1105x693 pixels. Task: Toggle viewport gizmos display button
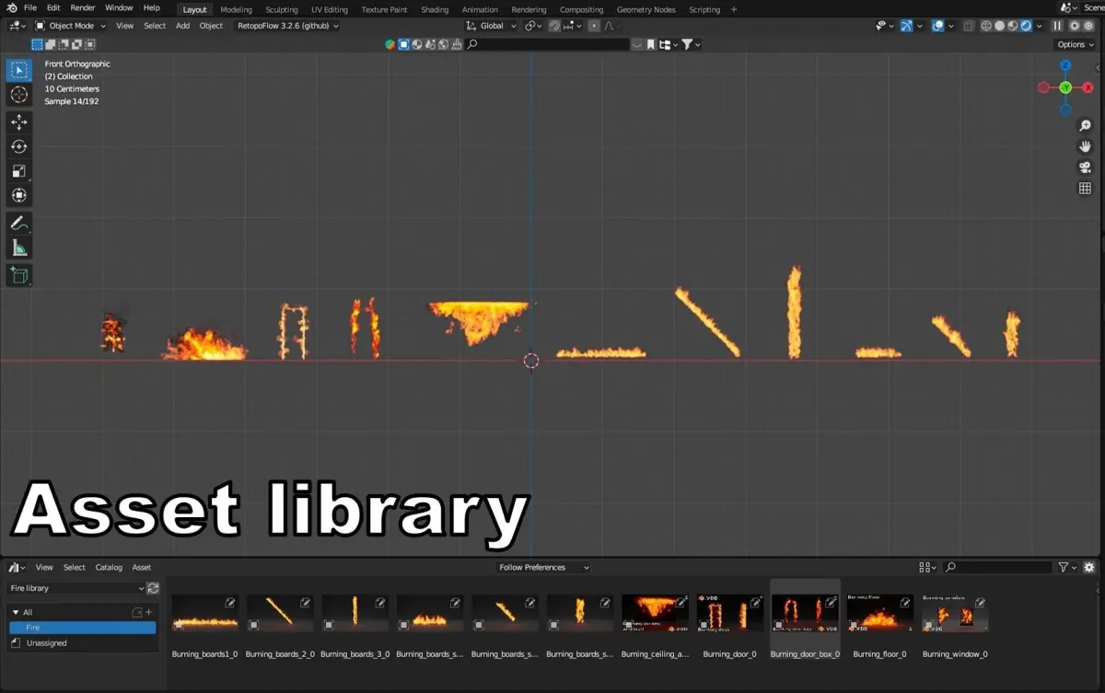point(907,26)
